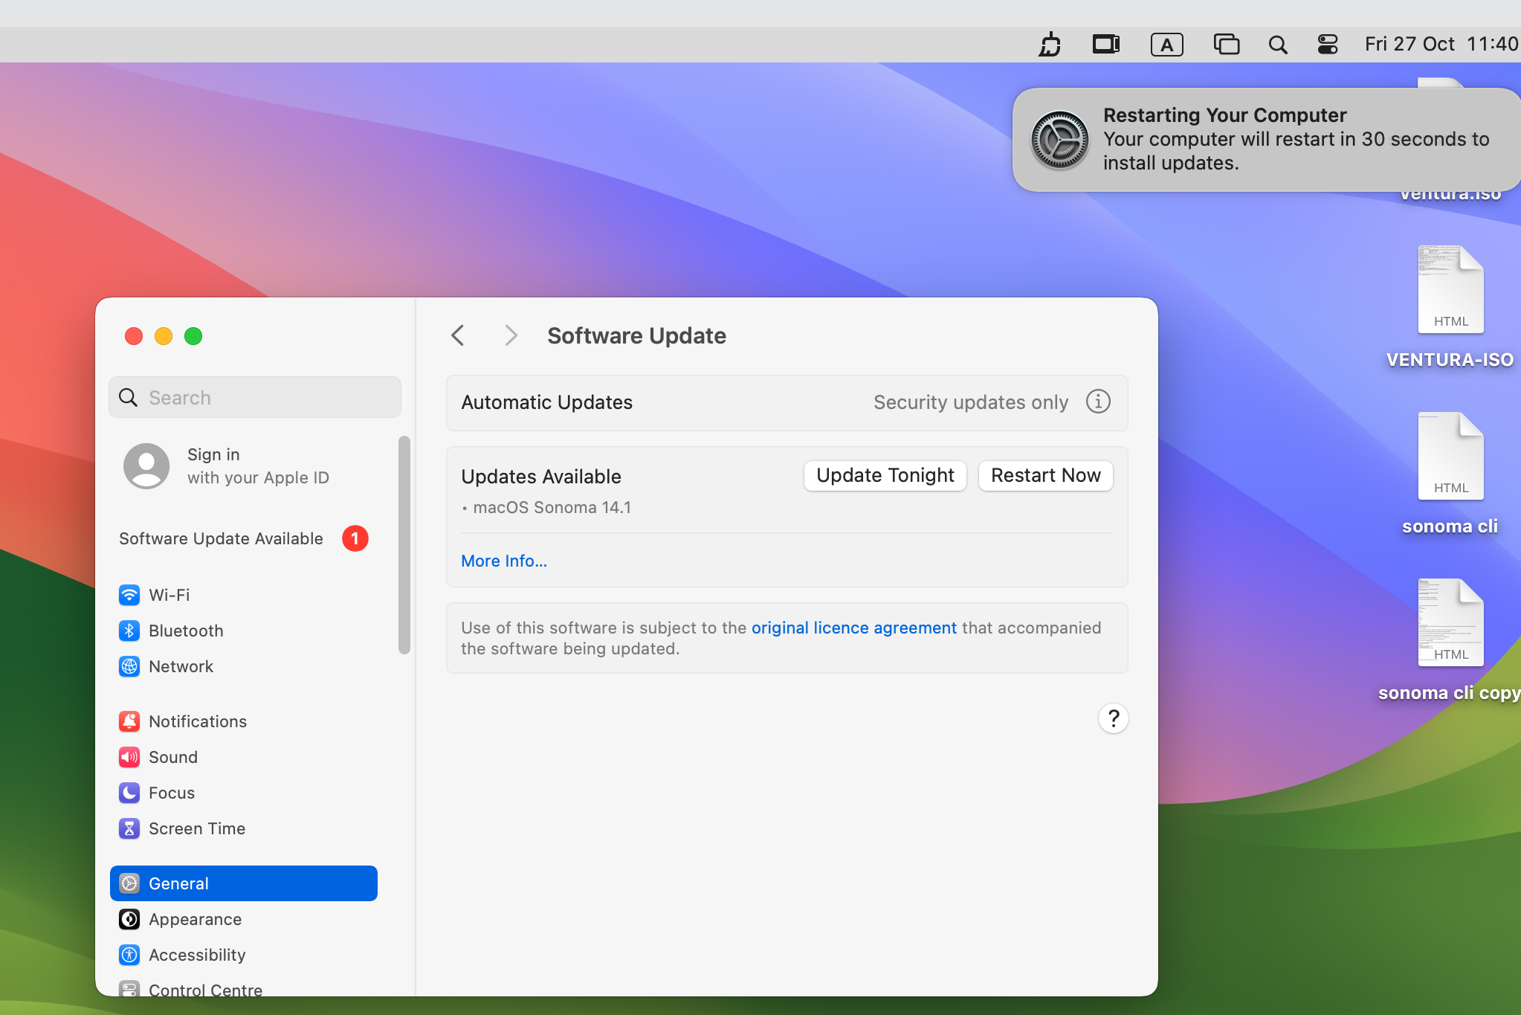Click the sidebar scrollbar
Image resolution: width=1521 pixels, height=1015 pixels.
[404, 545]
